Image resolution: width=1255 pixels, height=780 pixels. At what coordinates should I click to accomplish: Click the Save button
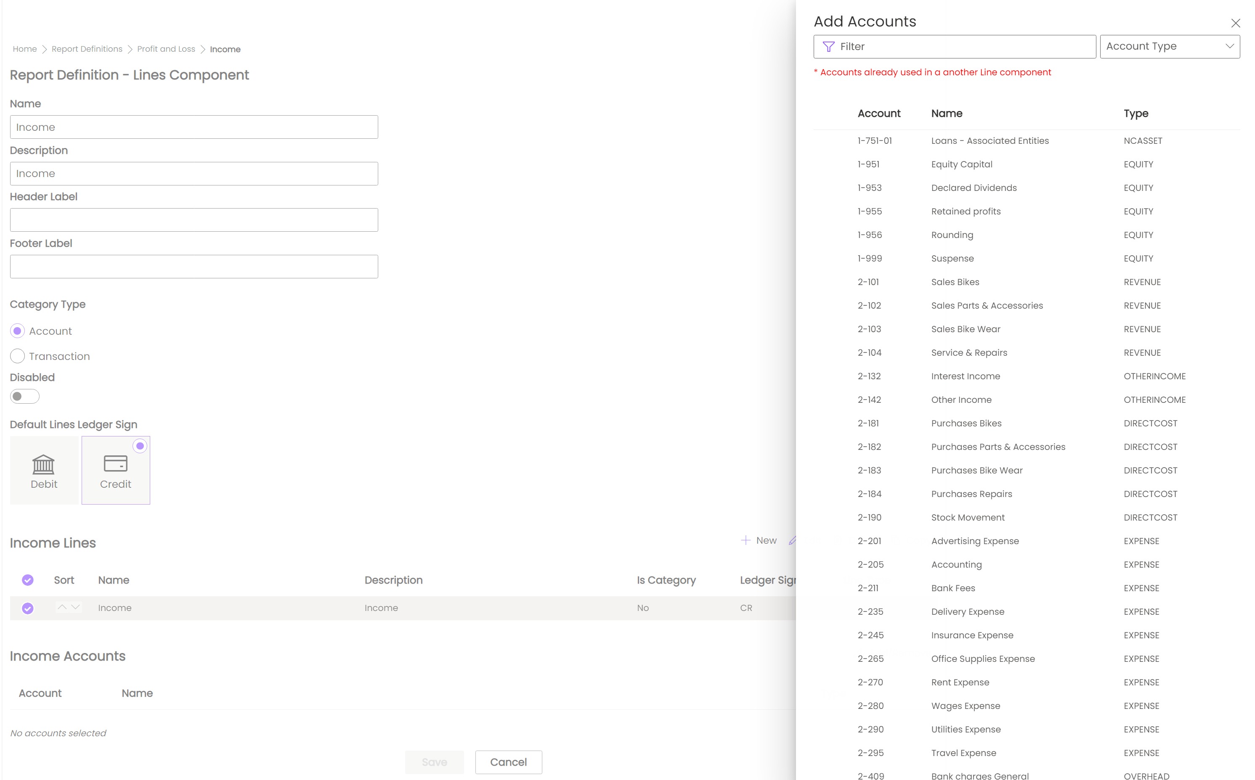pos(434,761)
